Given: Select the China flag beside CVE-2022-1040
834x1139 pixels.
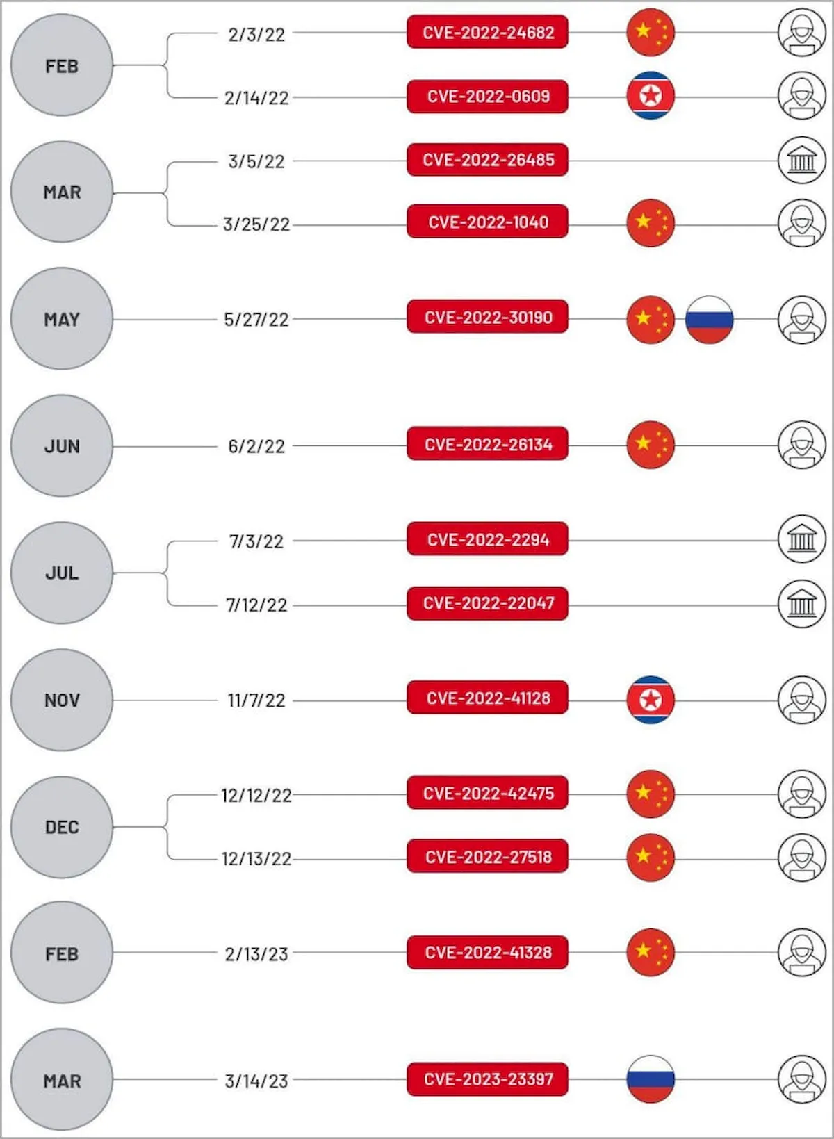Looking at the screenshot, I should 651,223.
